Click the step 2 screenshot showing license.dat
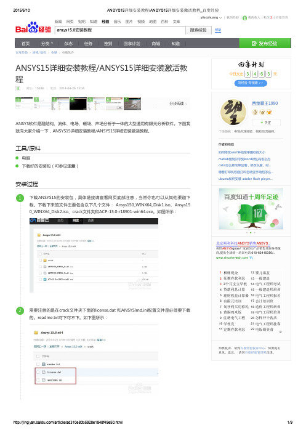Screen dimensions: 306x433 coord(94,359)
